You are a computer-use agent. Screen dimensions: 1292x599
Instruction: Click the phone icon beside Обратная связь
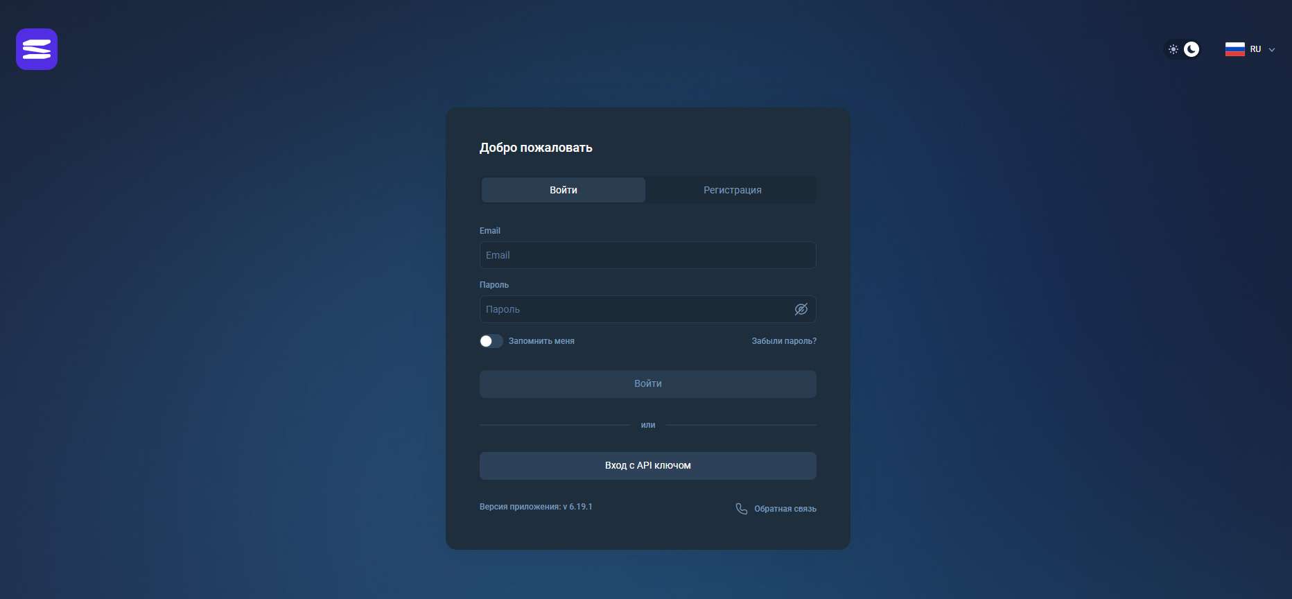pos(741,509)
